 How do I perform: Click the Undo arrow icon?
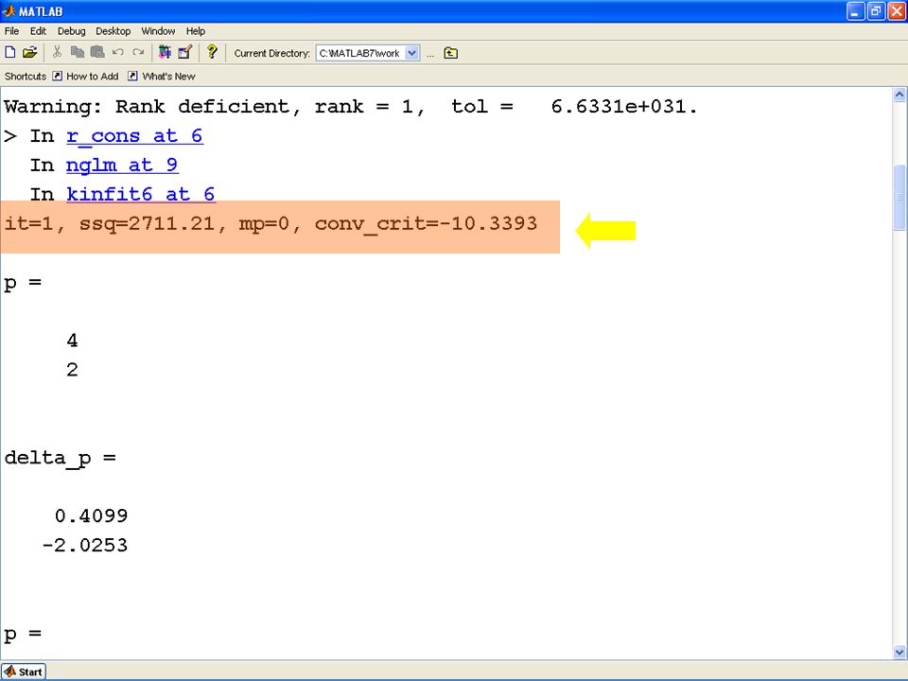pos(118,53)
